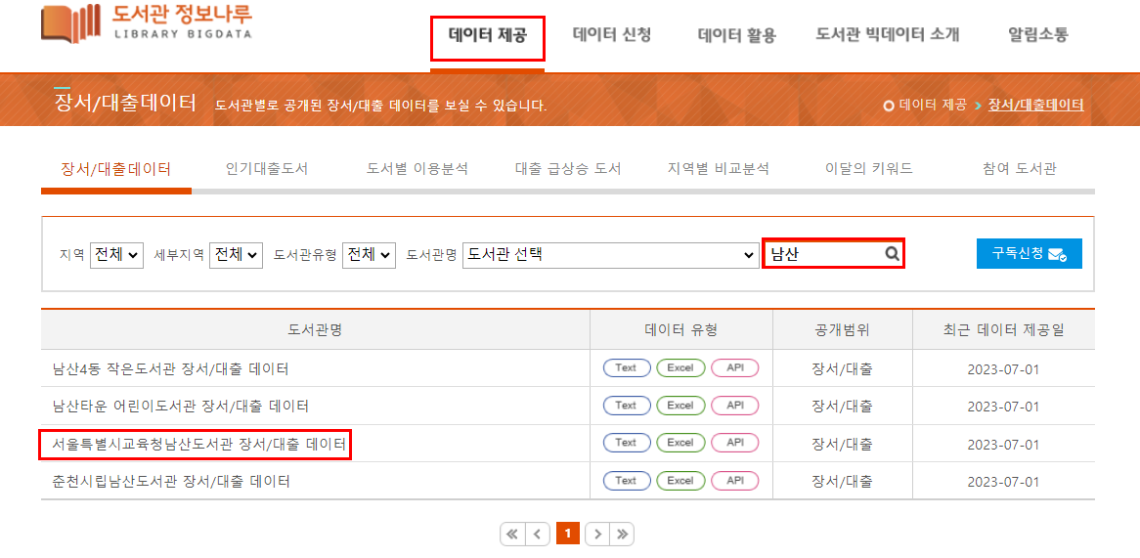
Task: Click the 구독신청 button
Action: coord(1029,253)
